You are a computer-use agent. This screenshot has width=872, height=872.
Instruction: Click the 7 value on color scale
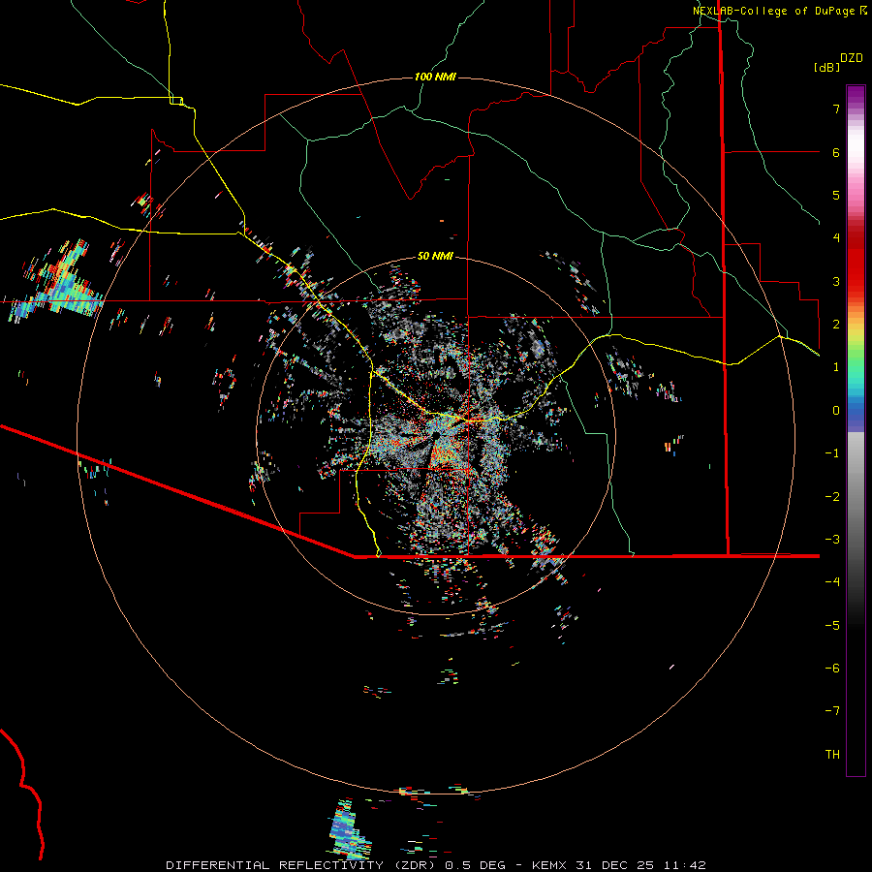pos(836,109)
